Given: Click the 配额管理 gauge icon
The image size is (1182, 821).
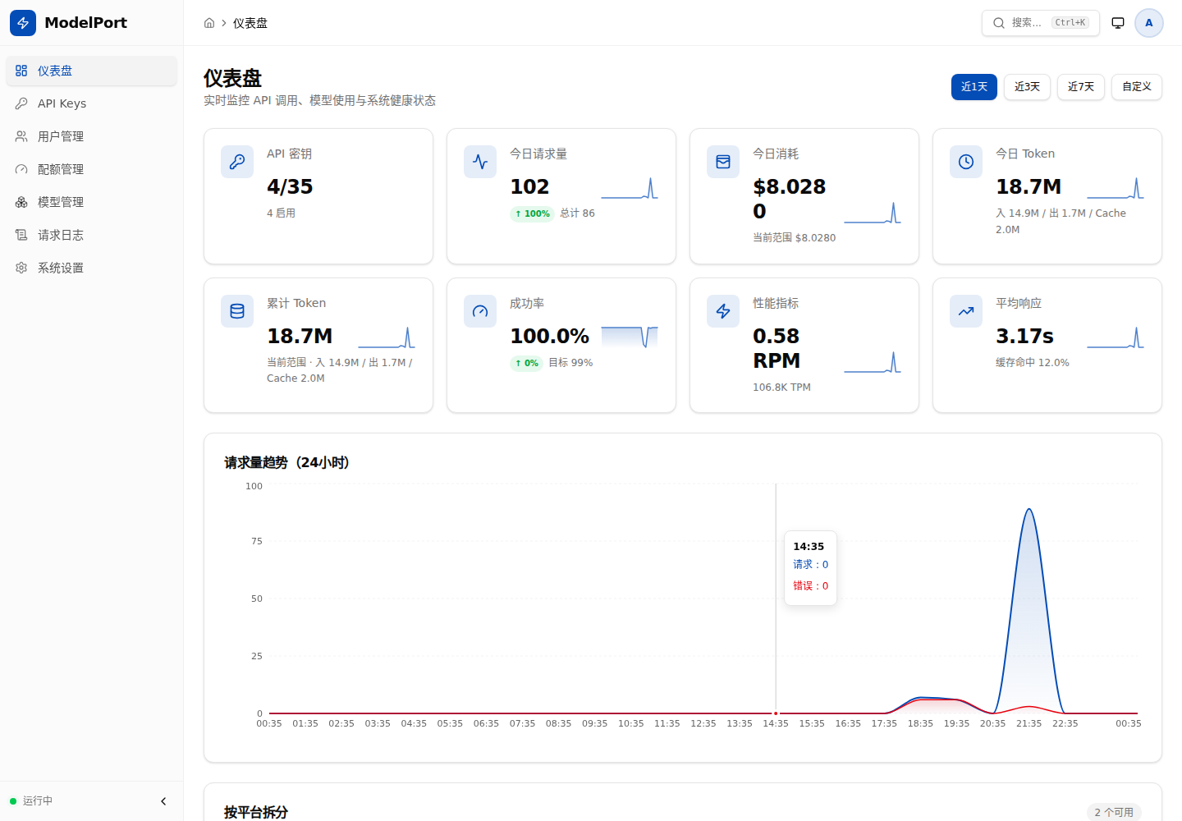Looking at the screenshot, I should pyautogui.click(x=21, y=169).
